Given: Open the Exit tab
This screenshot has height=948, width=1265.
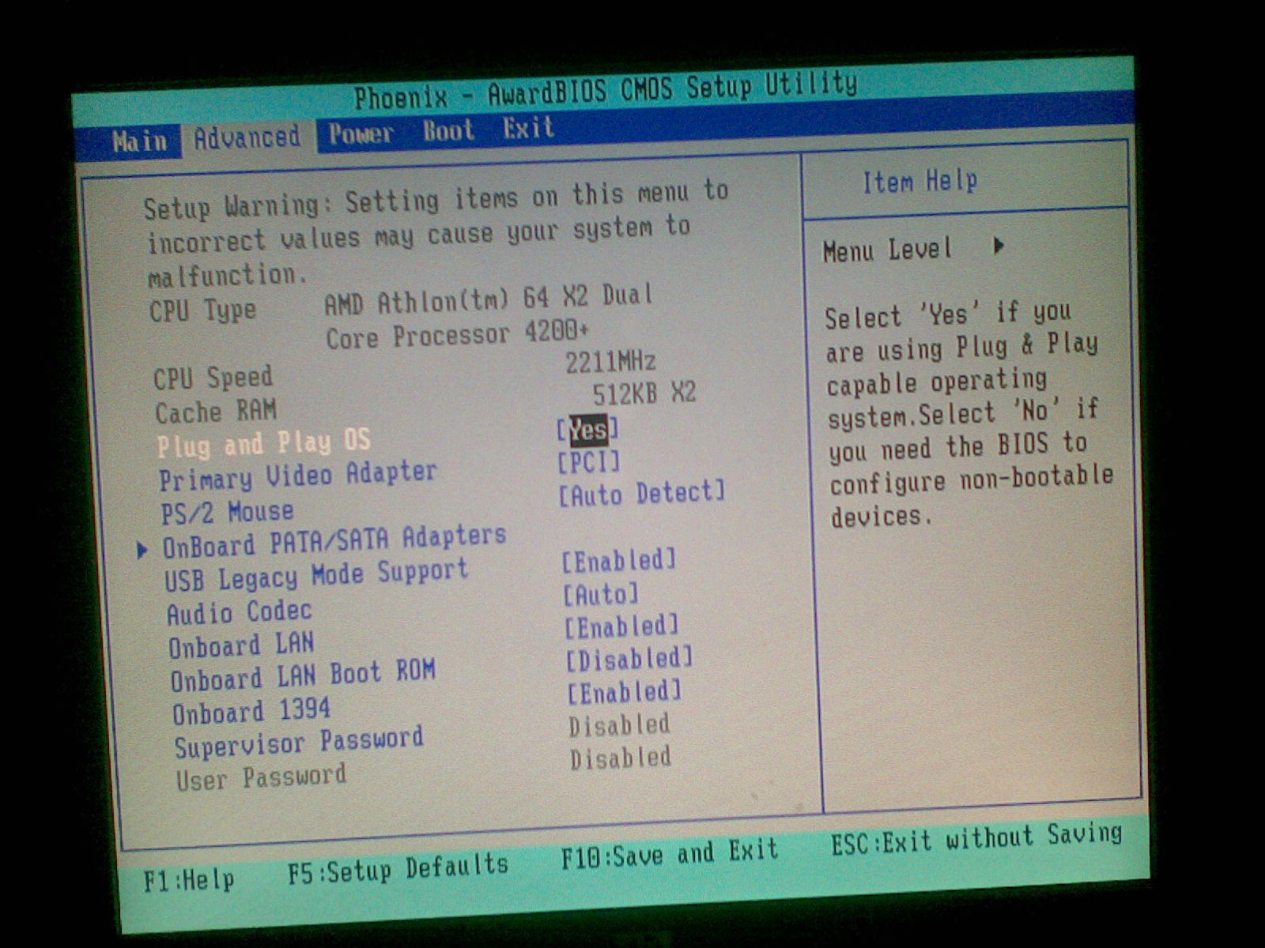Looking at the screenshot, I should click(x=528, y=128).
